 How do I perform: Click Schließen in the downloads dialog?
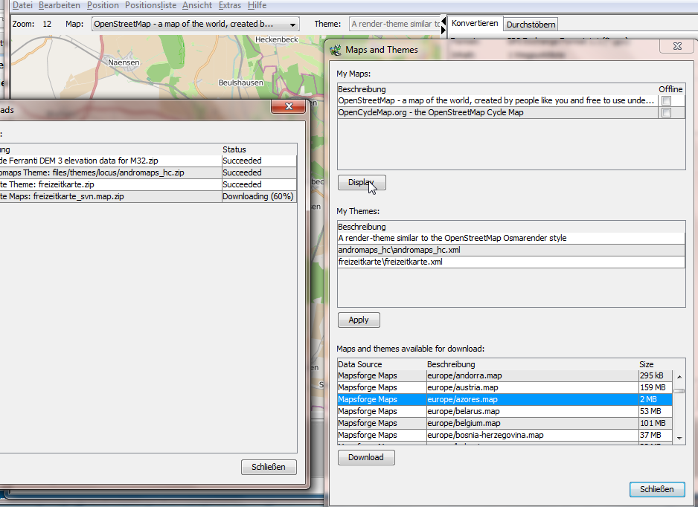tap(269, 467)
